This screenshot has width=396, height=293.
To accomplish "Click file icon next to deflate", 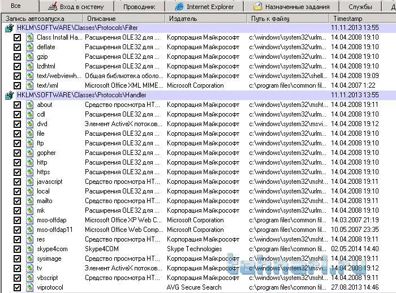I will (29, 47).
